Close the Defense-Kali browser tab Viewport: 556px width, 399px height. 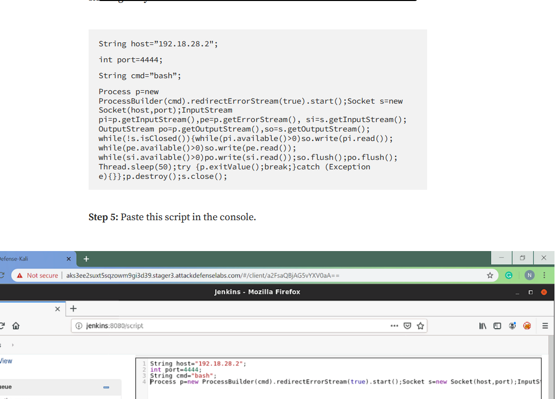(69, 259)
